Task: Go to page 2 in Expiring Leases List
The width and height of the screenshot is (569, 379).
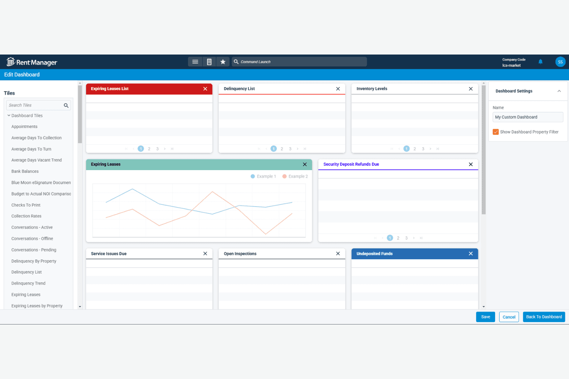Action: (x=149, y=149)
